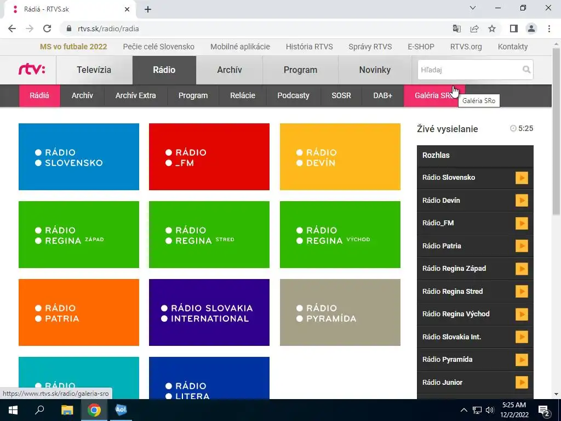Open Kontakty link
This screenshot has width=561, height=421.
pyautogui.click(x=513, y=47)
